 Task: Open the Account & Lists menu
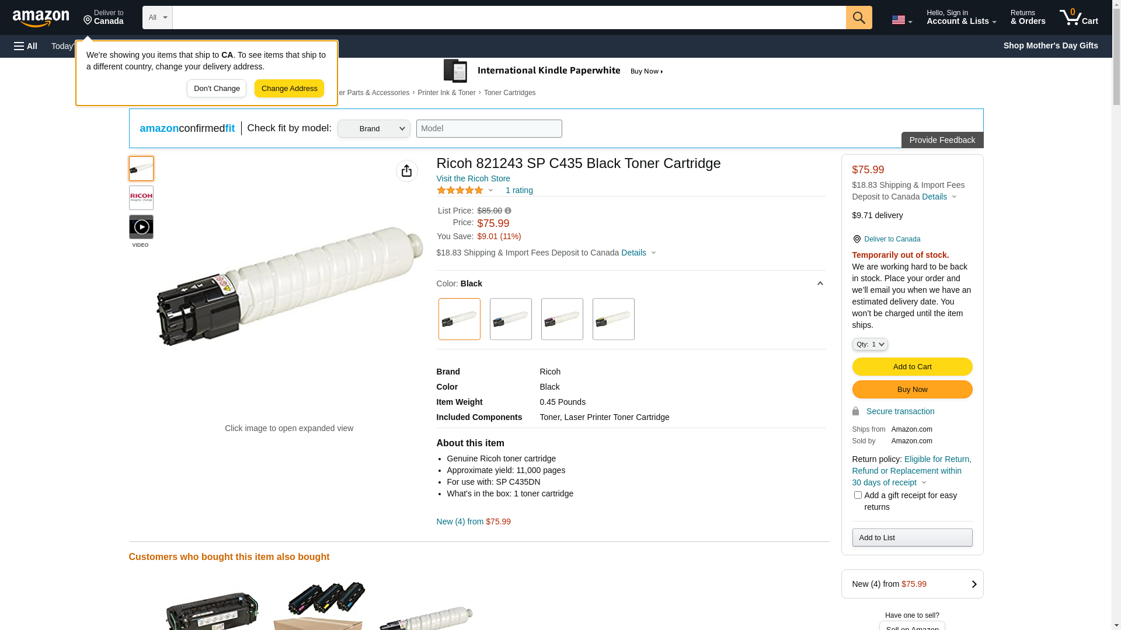point(961,17)
